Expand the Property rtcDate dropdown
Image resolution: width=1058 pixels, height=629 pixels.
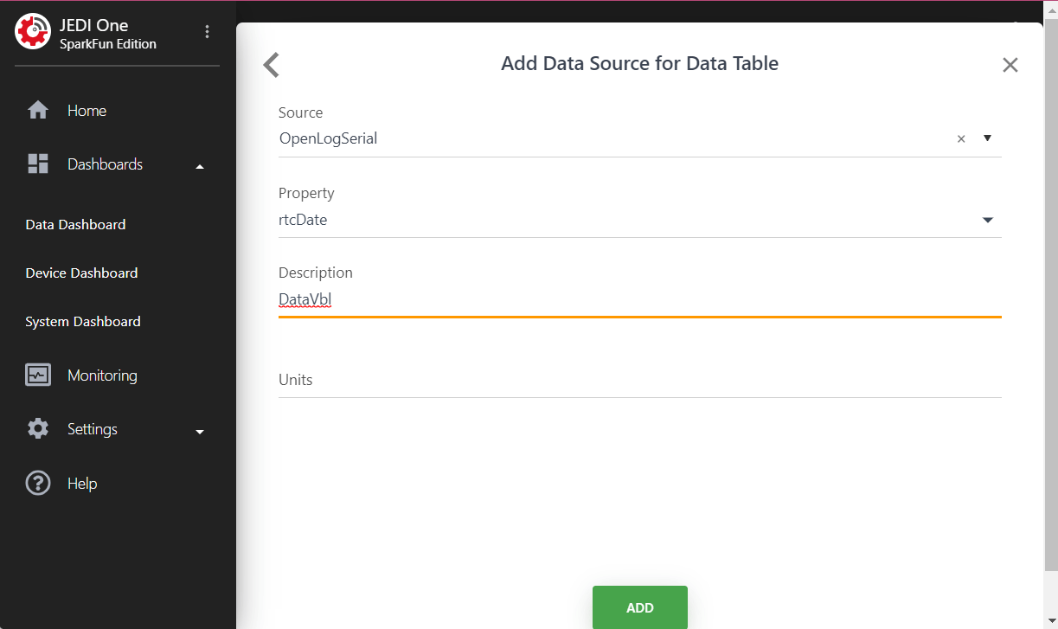click(987, 220)
